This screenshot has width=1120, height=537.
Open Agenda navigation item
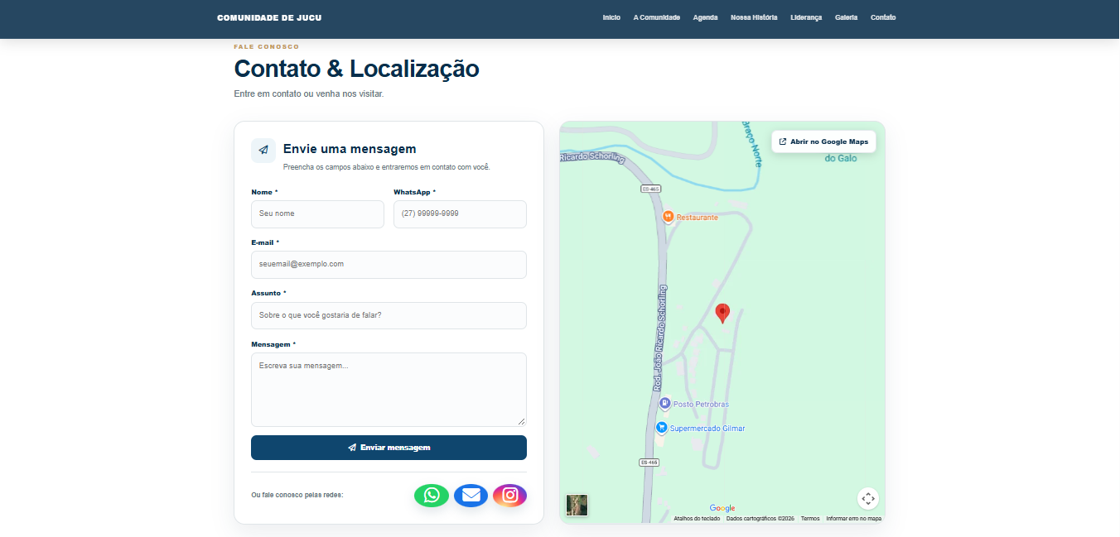[x=705, y=17]
